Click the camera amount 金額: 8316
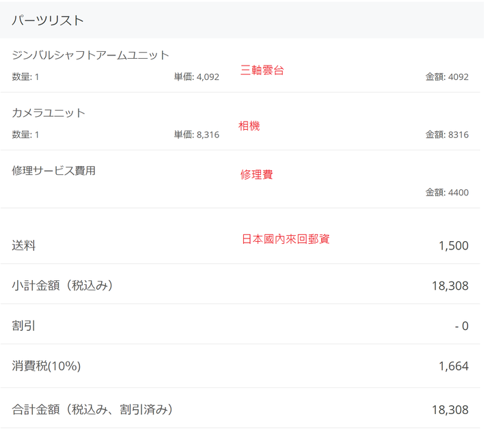The width and height of the screenshot is (492, 438). [x=447, y=135]
